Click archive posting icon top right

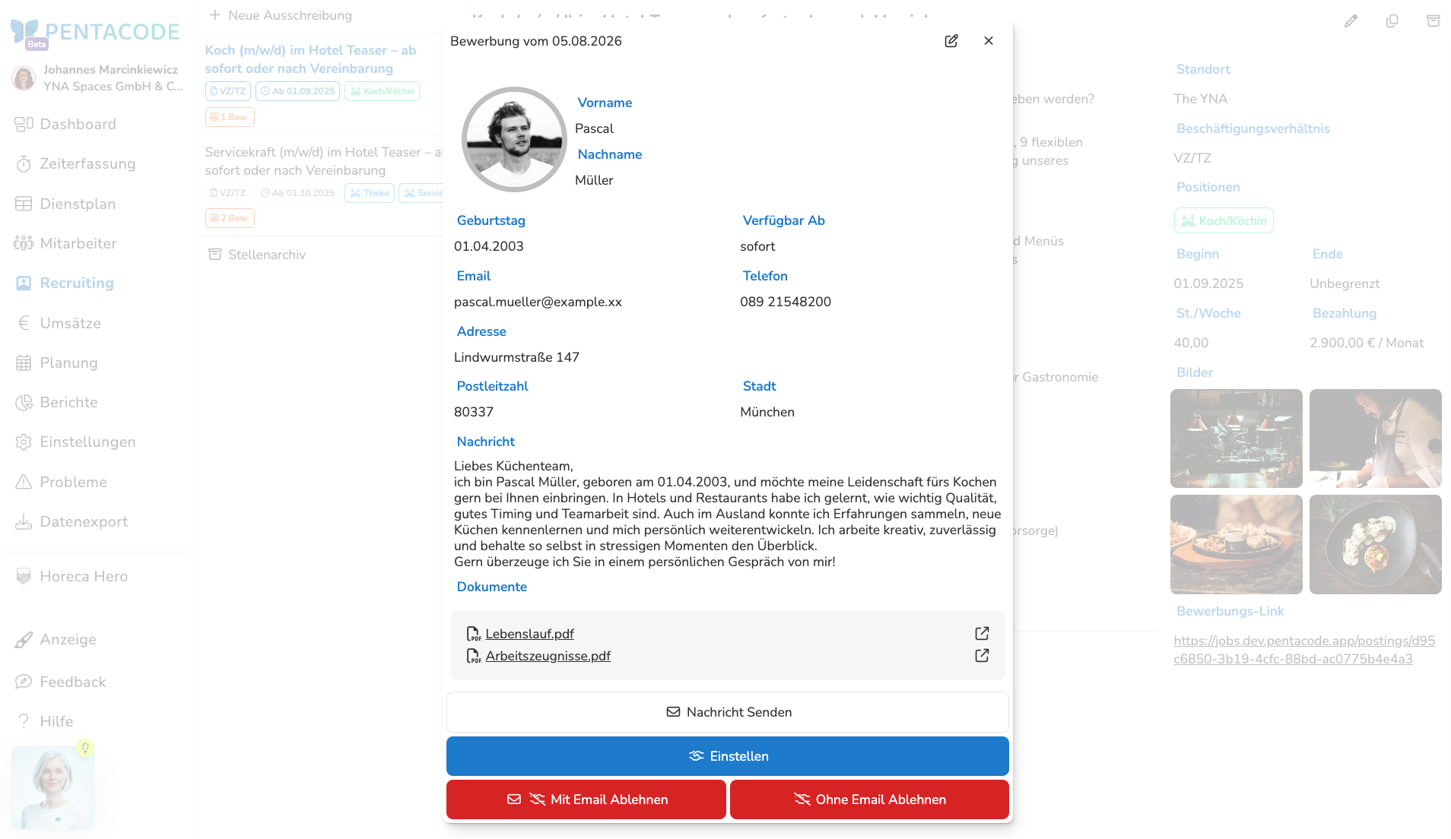tap(1433, 21)
